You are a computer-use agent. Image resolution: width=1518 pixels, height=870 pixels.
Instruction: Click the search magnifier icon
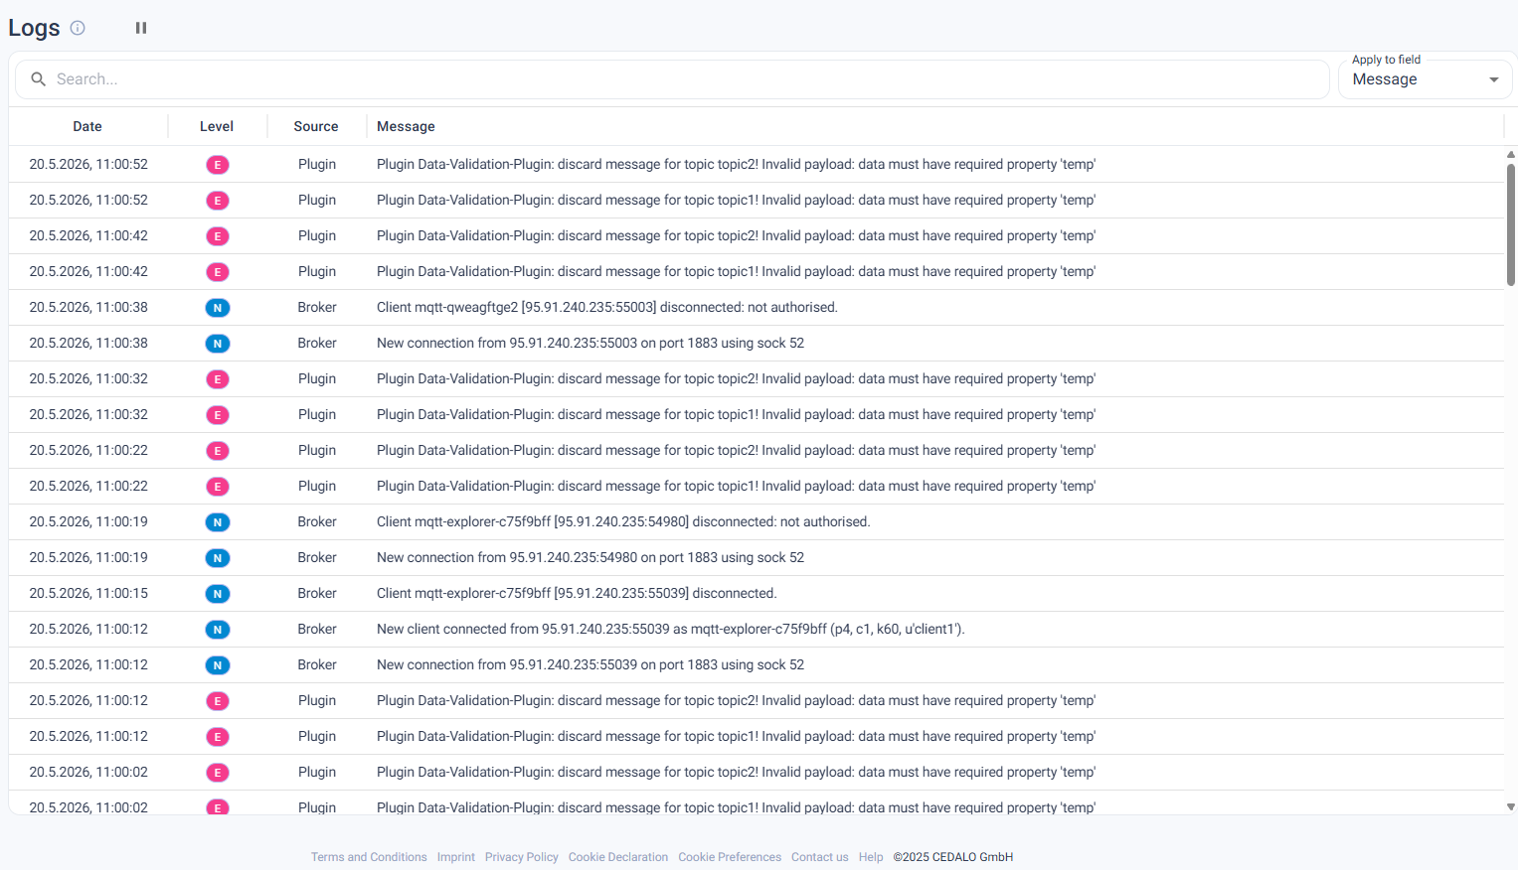pos(38,79)
